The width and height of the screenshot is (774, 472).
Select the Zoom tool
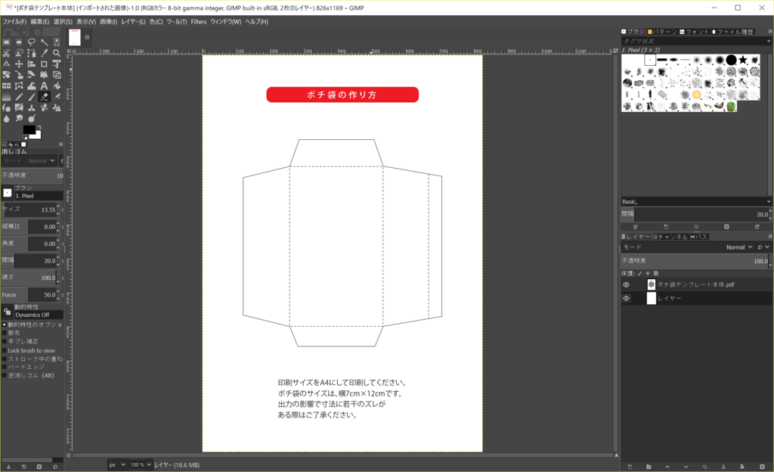[x=56, y=53]
